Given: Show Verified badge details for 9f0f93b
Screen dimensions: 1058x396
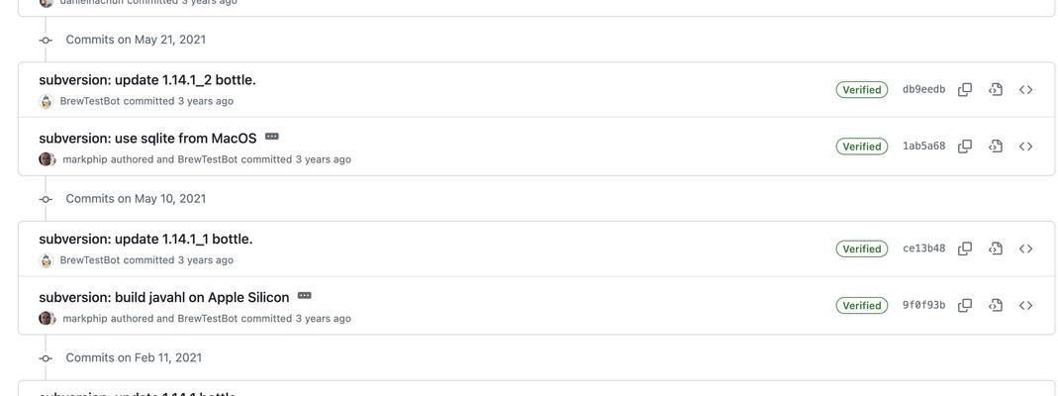Looking at the screenshot, I should 862,306.
